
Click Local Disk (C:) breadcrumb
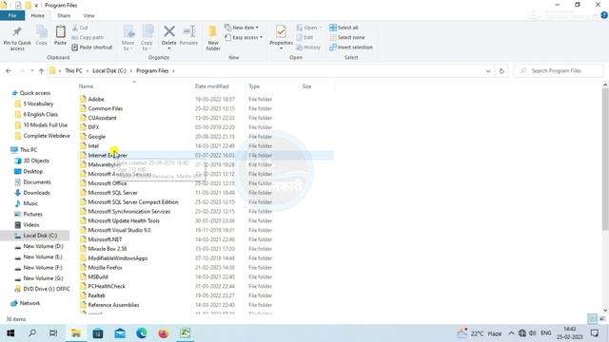point(109,70)
